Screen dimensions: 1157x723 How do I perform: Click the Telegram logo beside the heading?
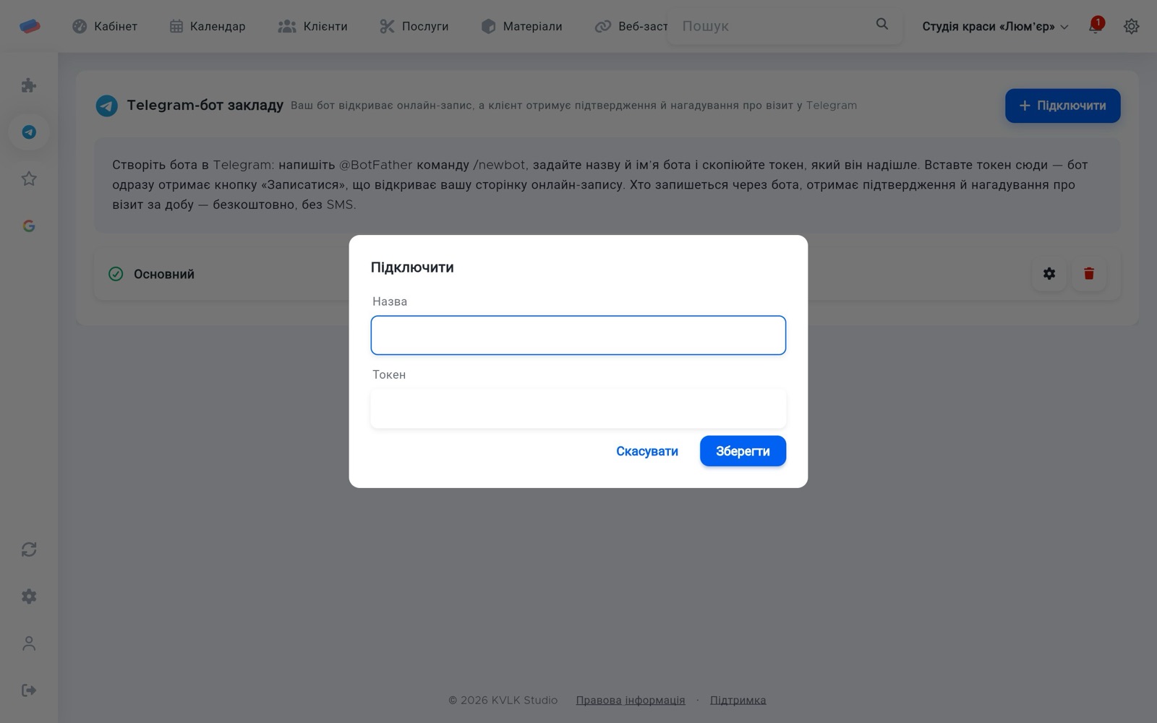(x=107, y=106)
